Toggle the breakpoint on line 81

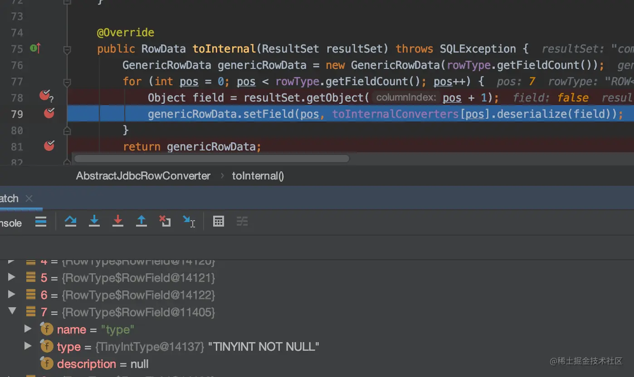(x=49, y=146)
